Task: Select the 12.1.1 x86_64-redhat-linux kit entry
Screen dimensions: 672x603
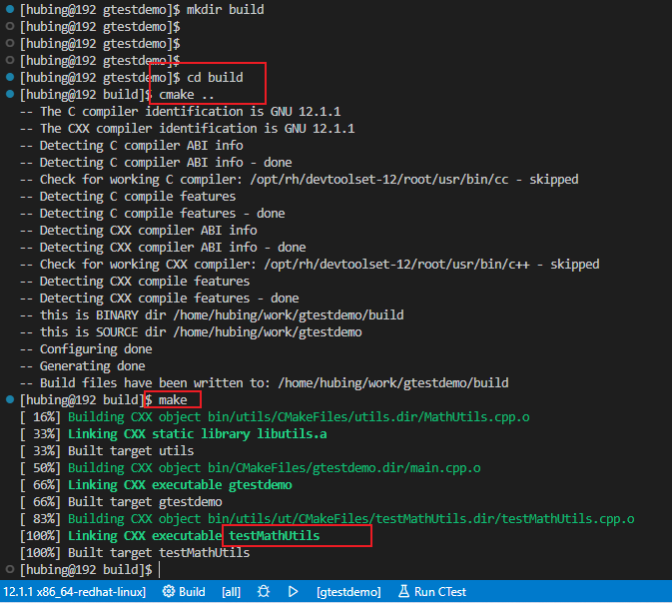Action: click(x=74, y=592)
